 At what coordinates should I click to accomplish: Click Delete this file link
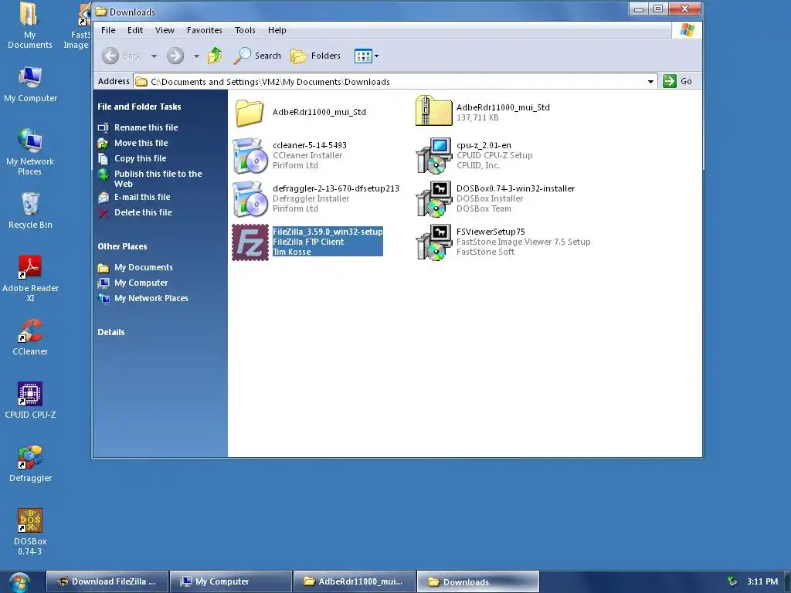(x=143, y=212)
